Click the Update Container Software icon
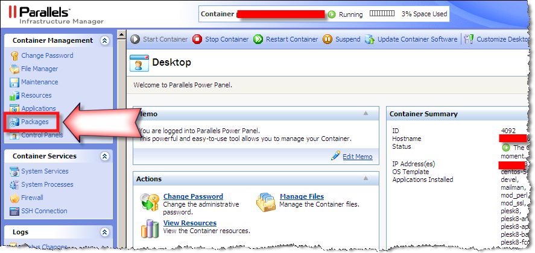Screen dimensions: 535x253 [370, 39]
